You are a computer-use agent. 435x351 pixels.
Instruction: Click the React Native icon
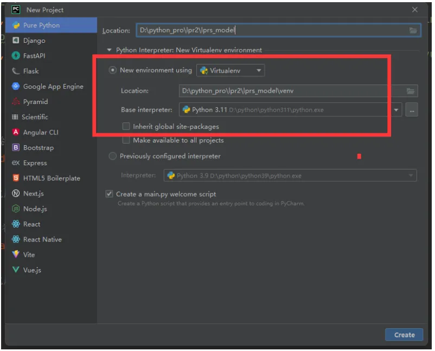pos(16,239)
